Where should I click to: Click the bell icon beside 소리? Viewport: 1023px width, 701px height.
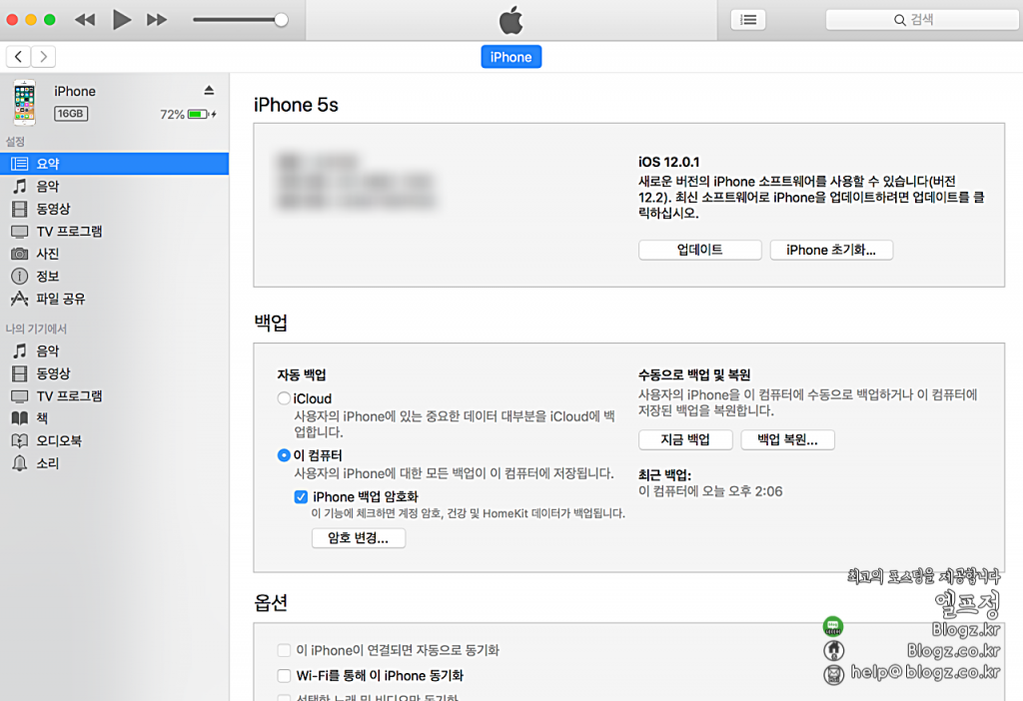tap(20, 463)
